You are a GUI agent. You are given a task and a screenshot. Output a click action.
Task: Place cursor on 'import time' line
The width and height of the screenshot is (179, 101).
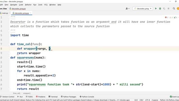20,35
